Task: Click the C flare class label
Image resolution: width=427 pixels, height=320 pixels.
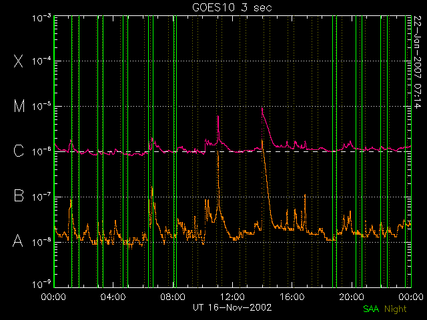Action: click(x=19, y=151)
